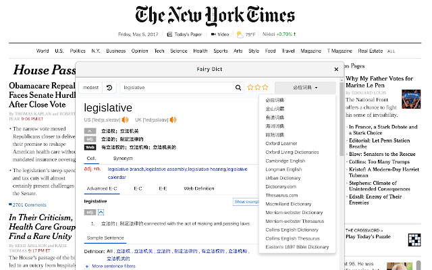The height and width of the screenshot is (270, 432).
Task: Switch to the Coll. tab
Action: (92, 159)
